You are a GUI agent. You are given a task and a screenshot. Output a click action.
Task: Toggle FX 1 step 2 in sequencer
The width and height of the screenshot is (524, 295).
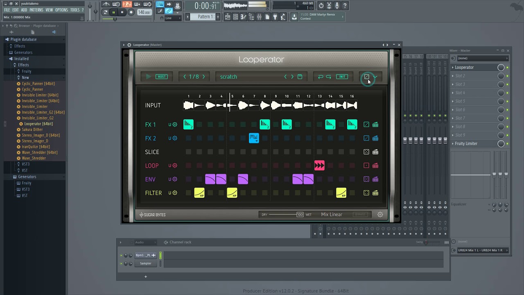(199, 125)
